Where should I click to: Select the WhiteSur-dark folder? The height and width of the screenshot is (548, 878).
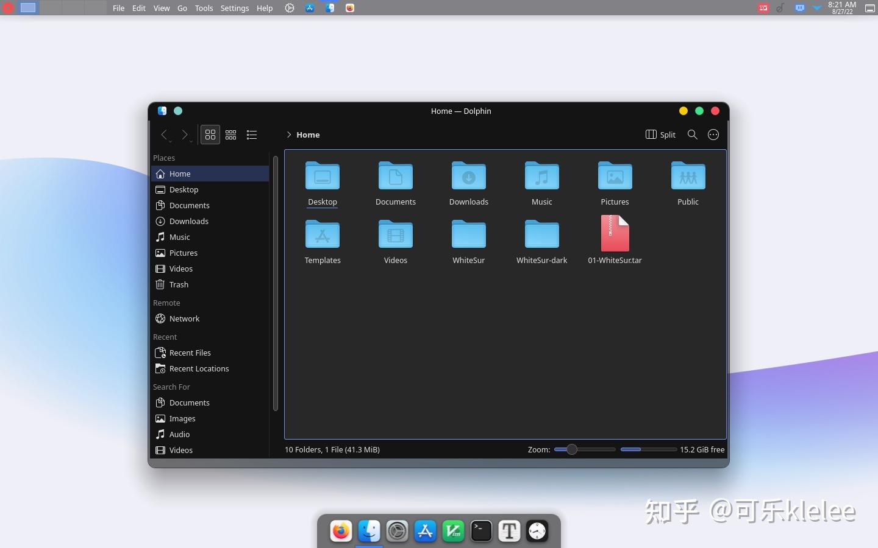click(541, 235)
